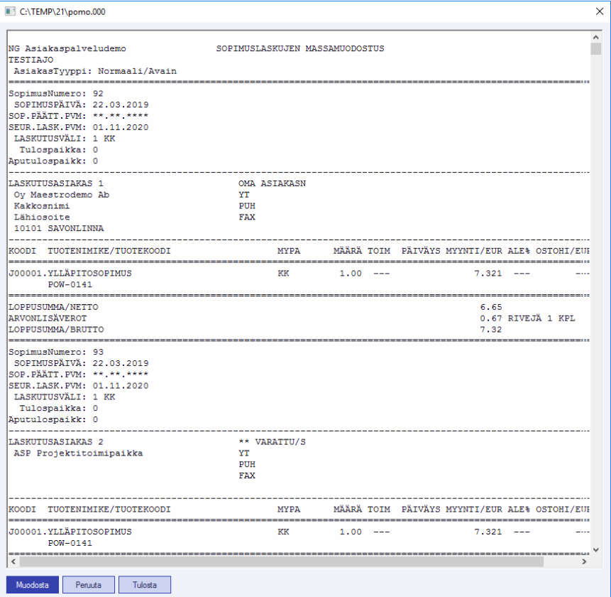Click the horizontal scrollbar left arrow
The image size is (611, 597).
click(13, 561)
